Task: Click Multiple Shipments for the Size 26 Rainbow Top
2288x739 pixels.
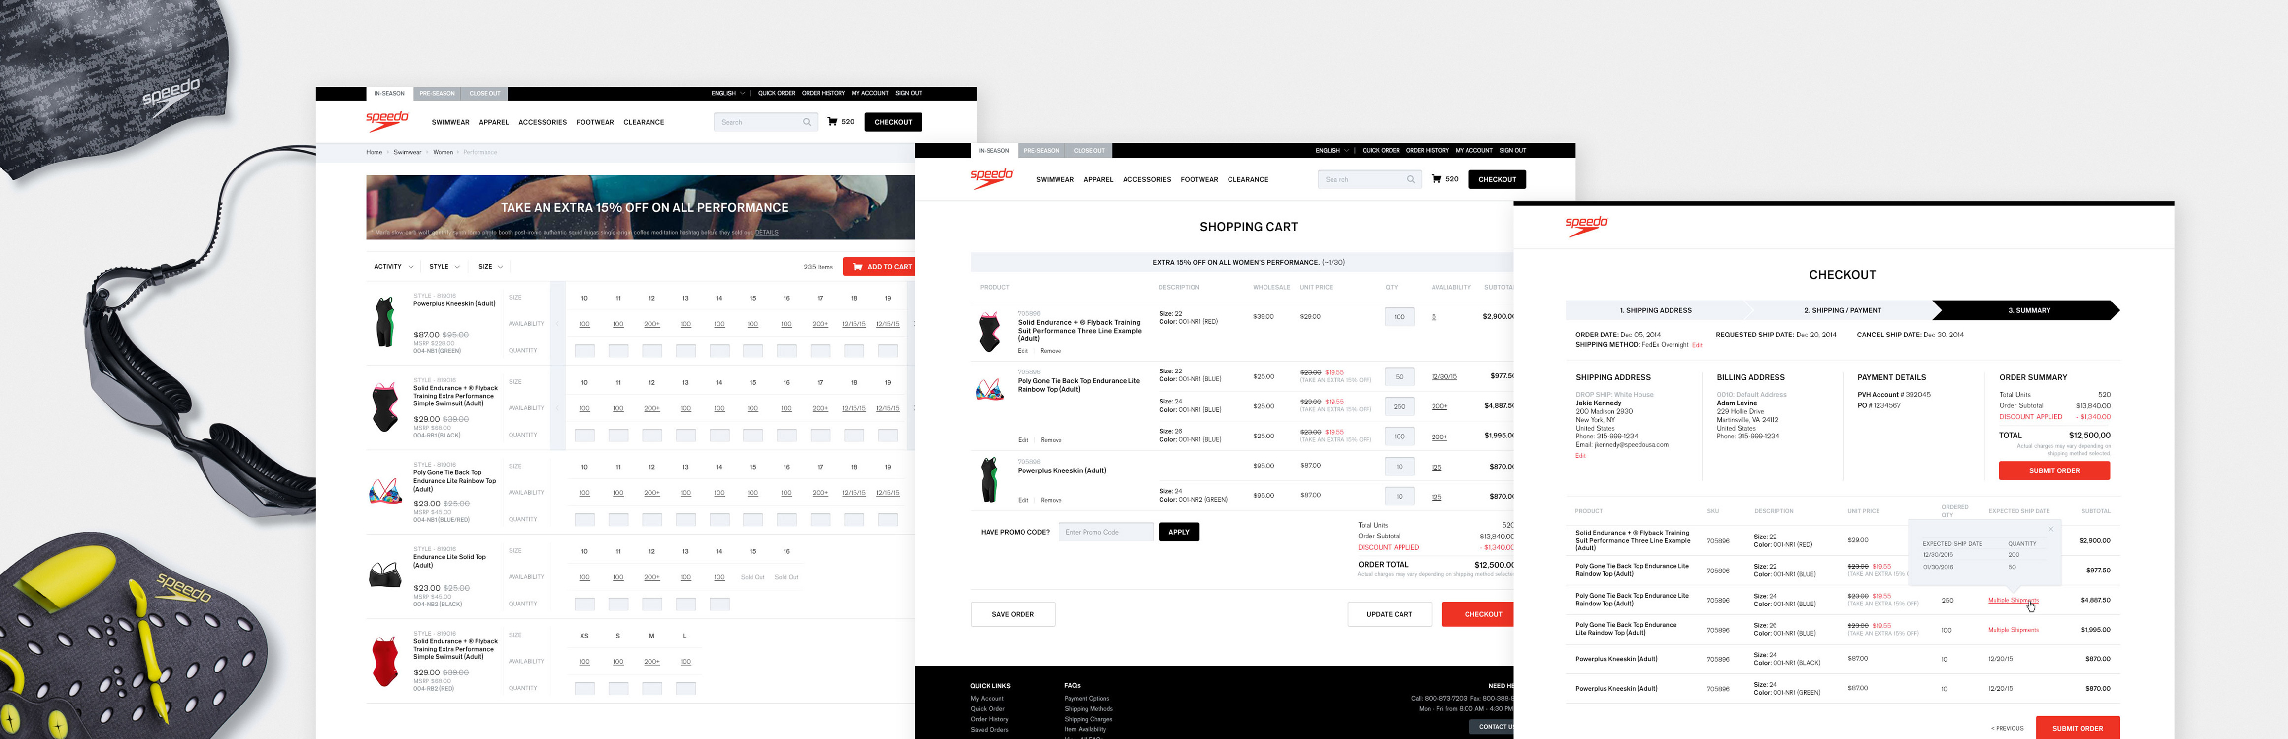Action: click(x=2013, y=630)
